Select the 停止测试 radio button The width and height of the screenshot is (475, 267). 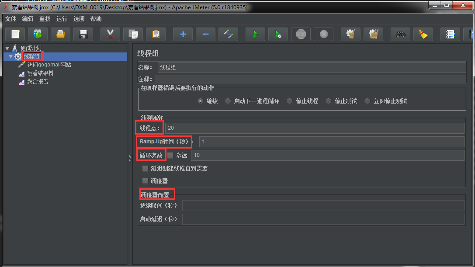328,101
